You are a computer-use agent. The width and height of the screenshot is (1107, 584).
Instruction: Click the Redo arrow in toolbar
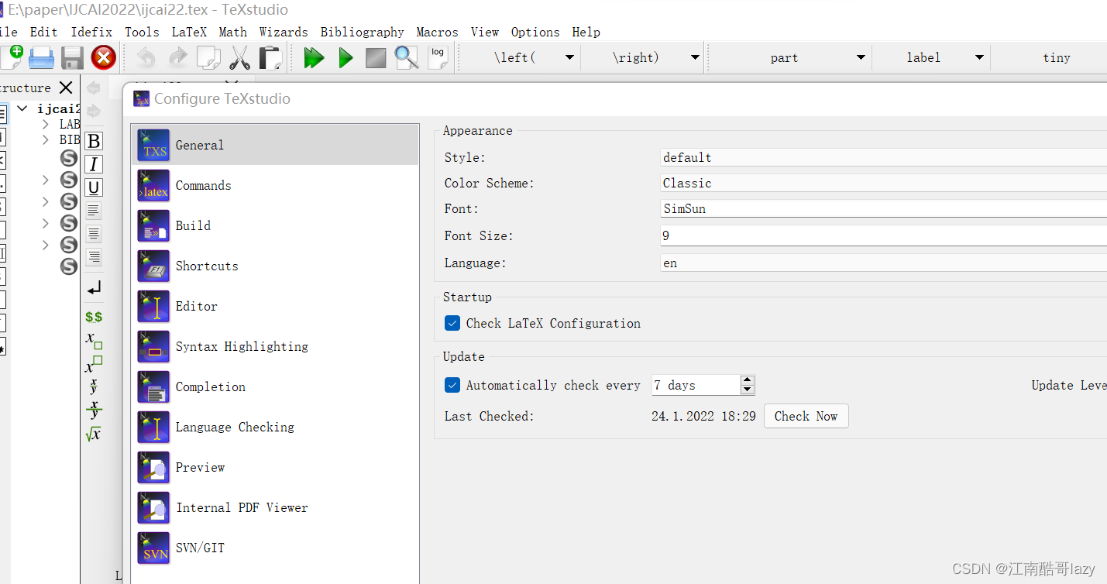tap(177, 57)
